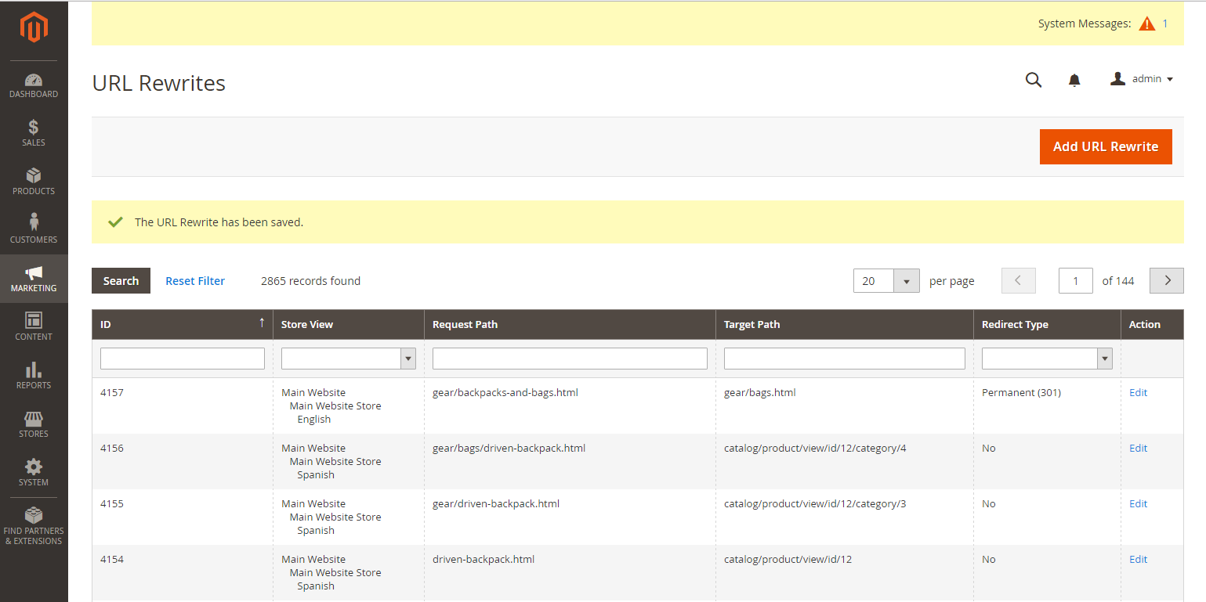Image resolution: width=1206 pixels, height=602 pixels.
Task: Open the Products sidebar menu
Action: click(x=34, y=182)
